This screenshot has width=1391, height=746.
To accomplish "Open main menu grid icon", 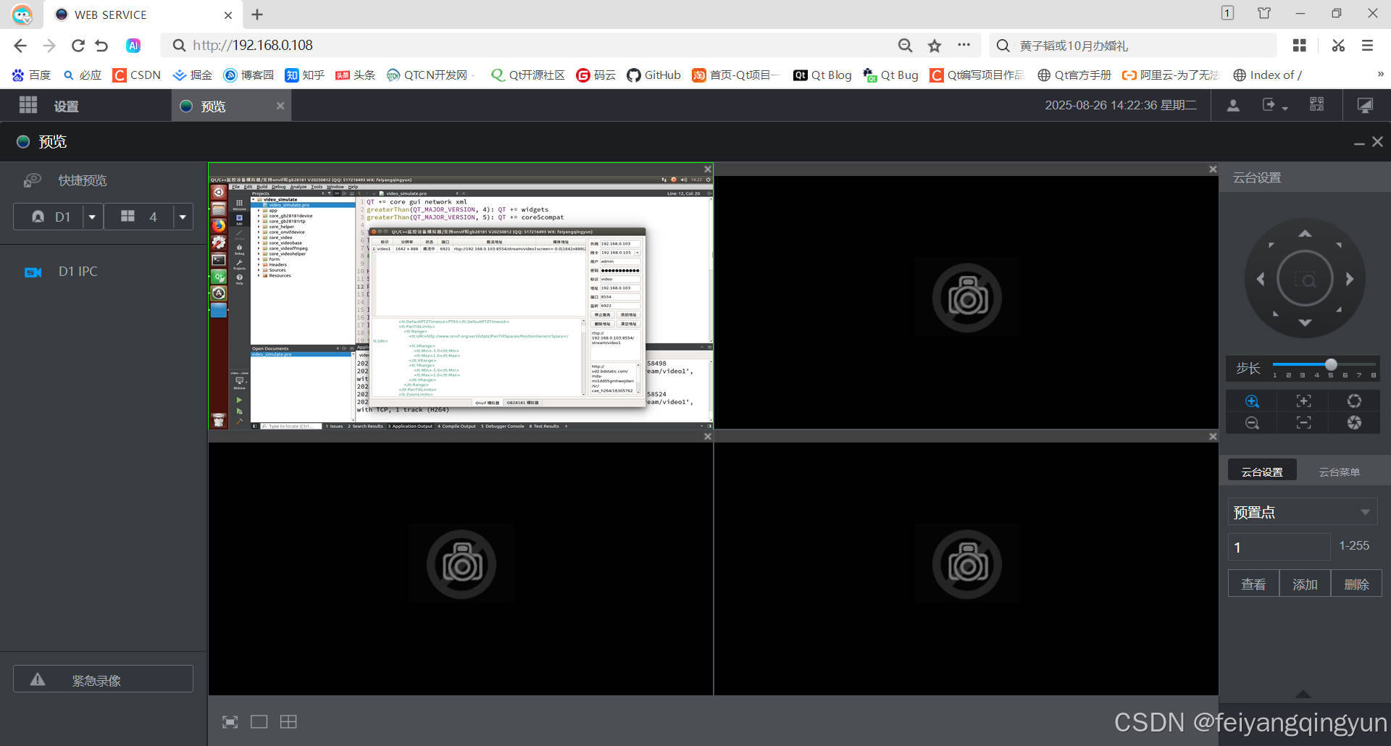I will [28, 106].
